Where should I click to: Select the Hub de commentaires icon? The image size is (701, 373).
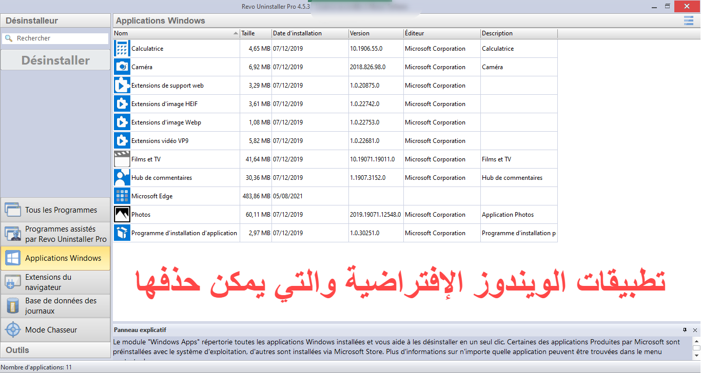[122, 178]
